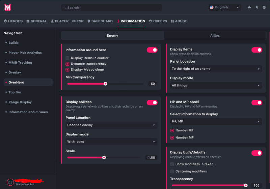Screen dimensions: 270x189
Task: Toggle Display abilities switch
Action: 152,102
